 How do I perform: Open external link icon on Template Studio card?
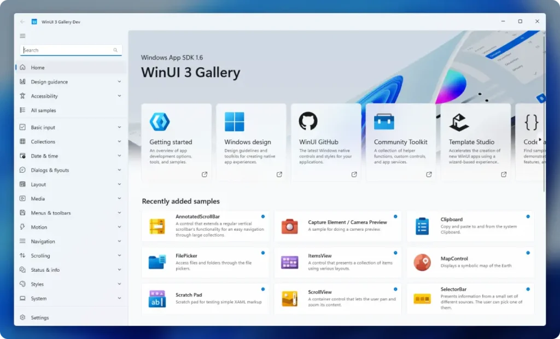tap(504, 174)
